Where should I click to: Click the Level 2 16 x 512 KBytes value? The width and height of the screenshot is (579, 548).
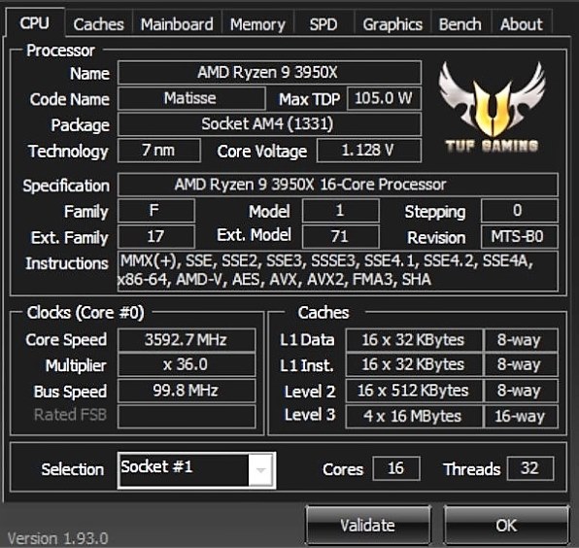tap(414, 391)
